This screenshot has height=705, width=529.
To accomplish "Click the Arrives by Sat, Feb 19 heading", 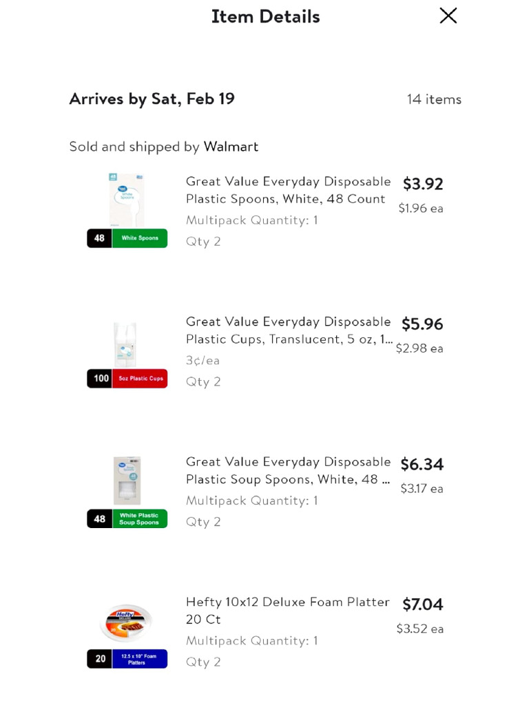I will 152,99.
